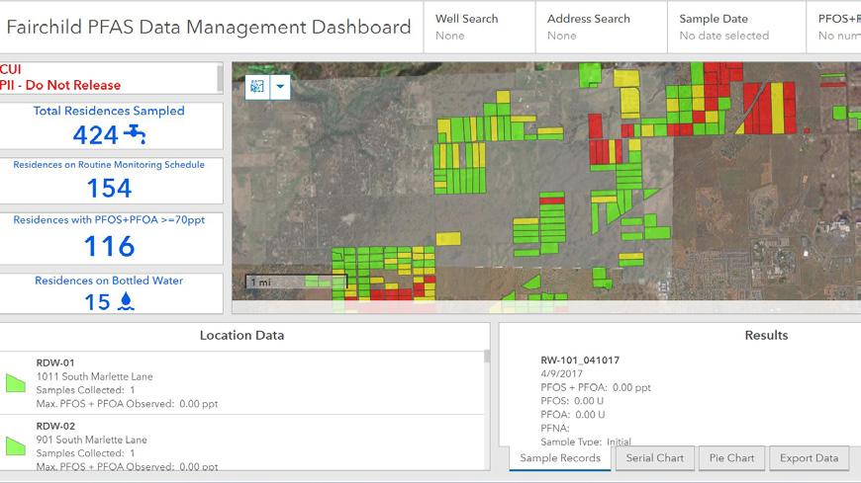Click the faucet icon beside 424
Viewport: 861px width, 483px height.
pyautogui.click(x=135, y=134)
